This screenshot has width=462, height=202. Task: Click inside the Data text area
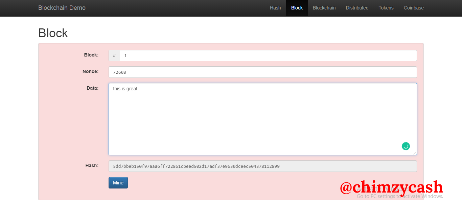263,119
